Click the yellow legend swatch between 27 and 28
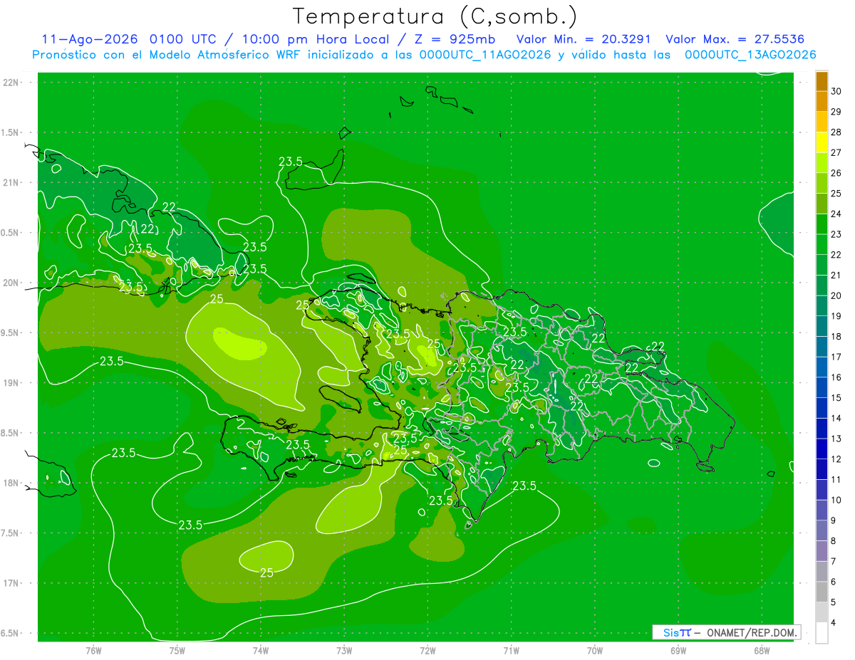Screen dimensions: 855x660 point(822,142)
